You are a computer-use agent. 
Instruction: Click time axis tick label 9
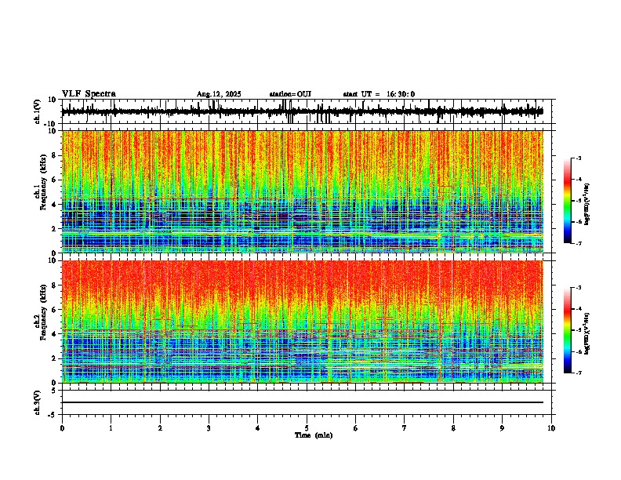pos(502,428)
